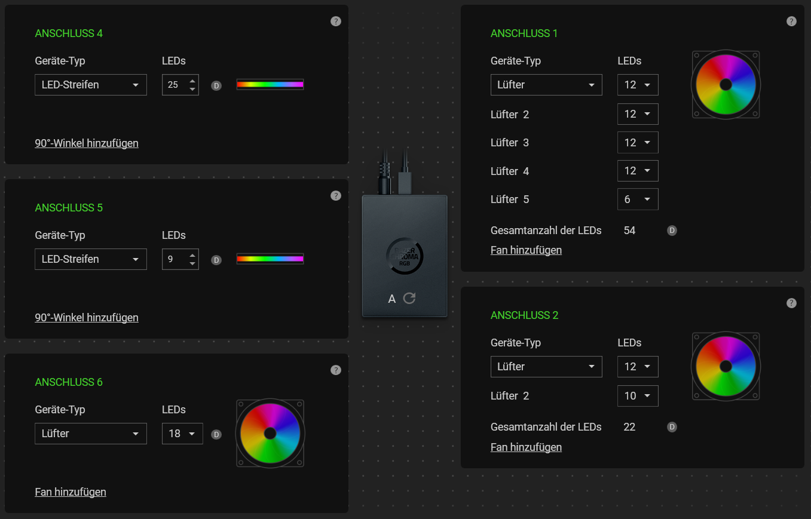
Task: Click the letter A on the controller
Action: click(x=392, y=299)
